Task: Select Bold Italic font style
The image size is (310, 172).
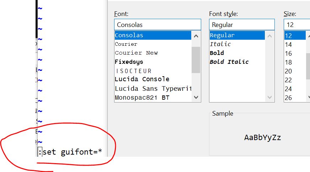Action: 229,62
